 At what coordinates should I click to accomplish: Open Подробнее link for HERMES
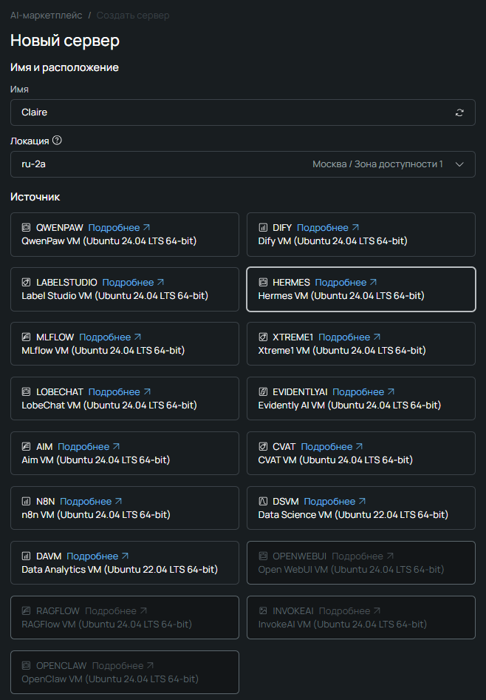tap(346, 283)
